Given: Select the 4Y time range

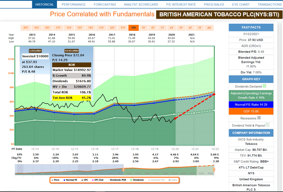Looking at the screenshot, I should [x=191, y=28].
